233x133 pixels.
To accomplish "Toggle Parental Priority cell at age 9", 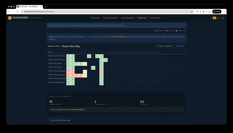I will [105, 60].
